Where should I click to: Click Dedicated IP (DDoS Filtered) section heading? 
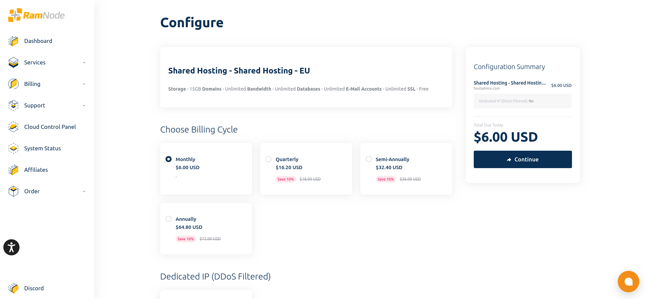click(x=215, y=277)
